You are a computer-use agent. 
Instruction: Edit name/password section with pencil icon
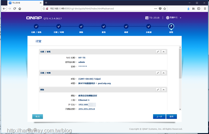tap(158, 52)
